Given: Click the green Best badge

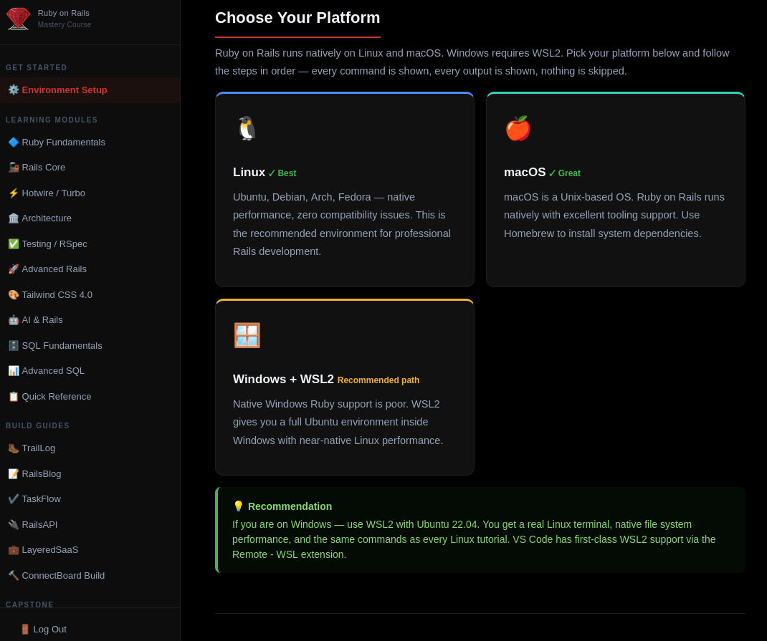Looking at the screenshot, I should [282, 173].
